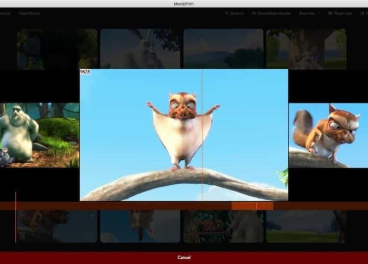This screenshot has width=368, height=264.
Task: Click Open Movies in the toolbar
Action: pos(30,13)
